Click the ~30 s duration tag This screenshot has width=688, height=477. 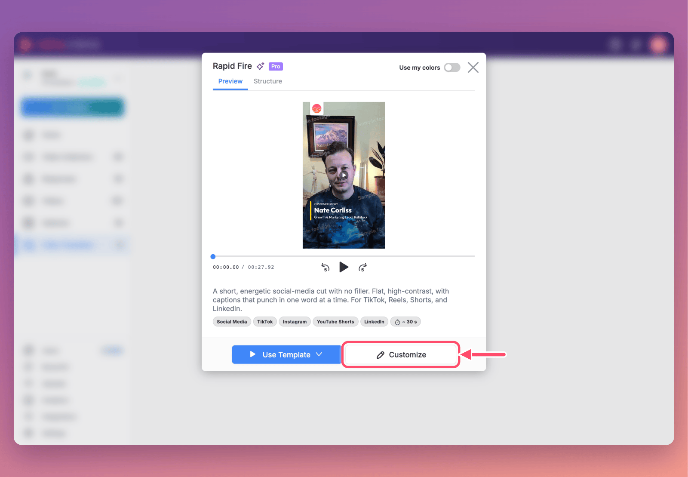tap(405, 322)
